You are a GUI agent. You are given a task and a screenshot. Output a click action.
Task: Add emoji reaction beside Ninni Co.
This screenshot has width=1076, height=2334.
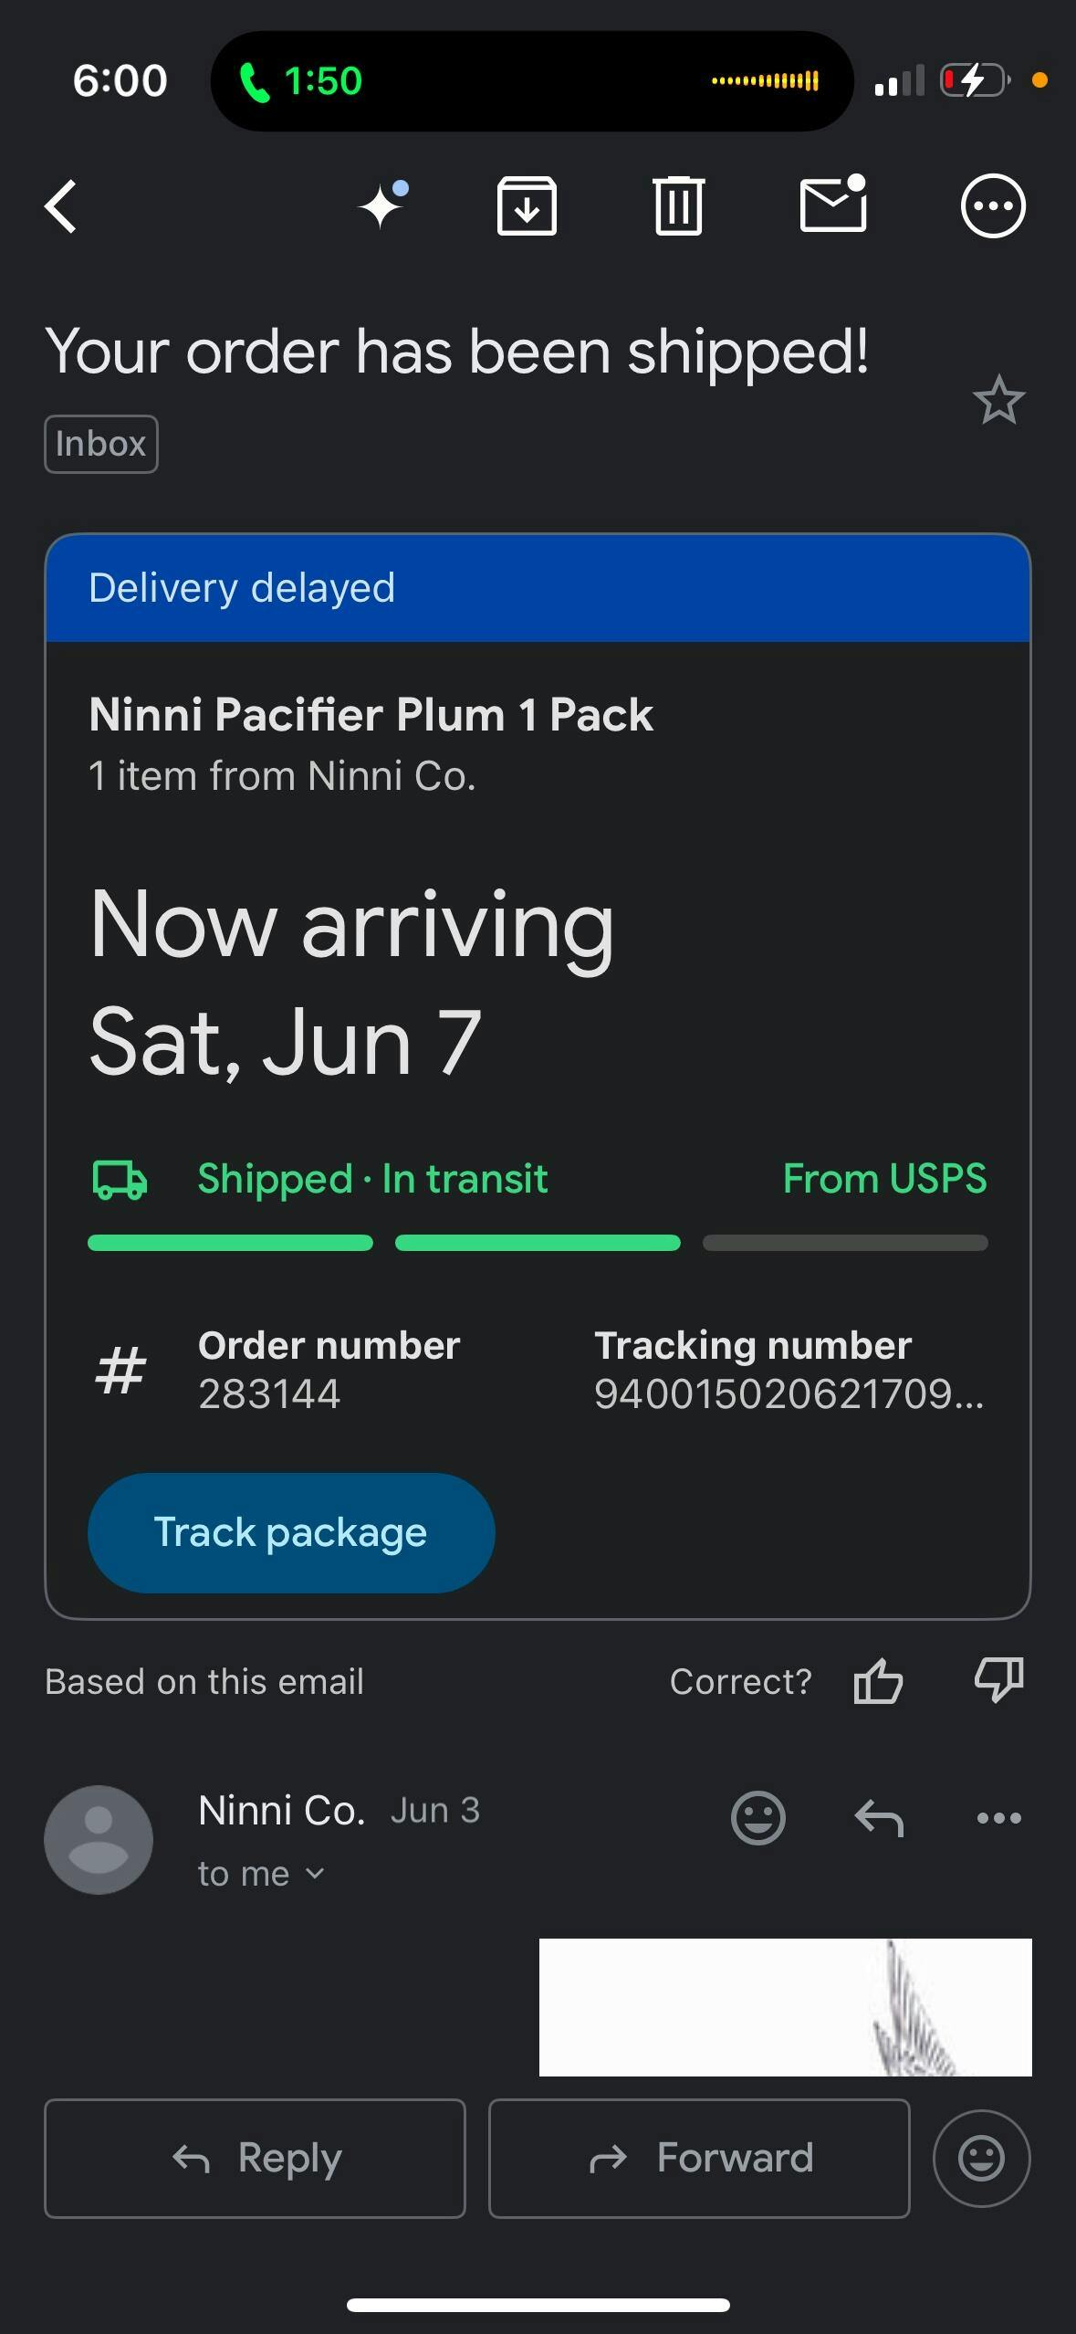point(757,1817)
